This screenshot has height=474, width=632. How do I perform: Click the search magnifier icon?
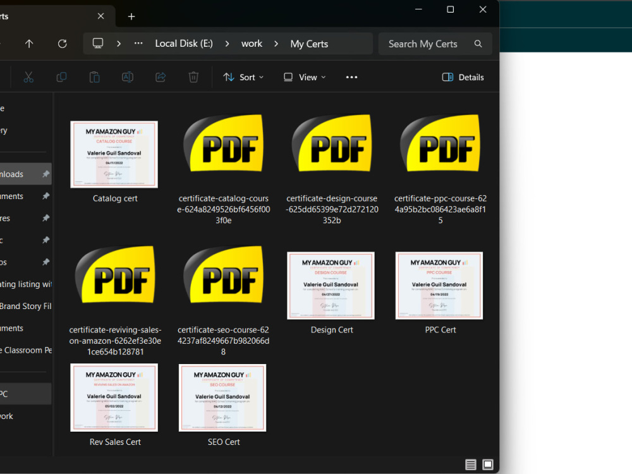pos(478,44)
